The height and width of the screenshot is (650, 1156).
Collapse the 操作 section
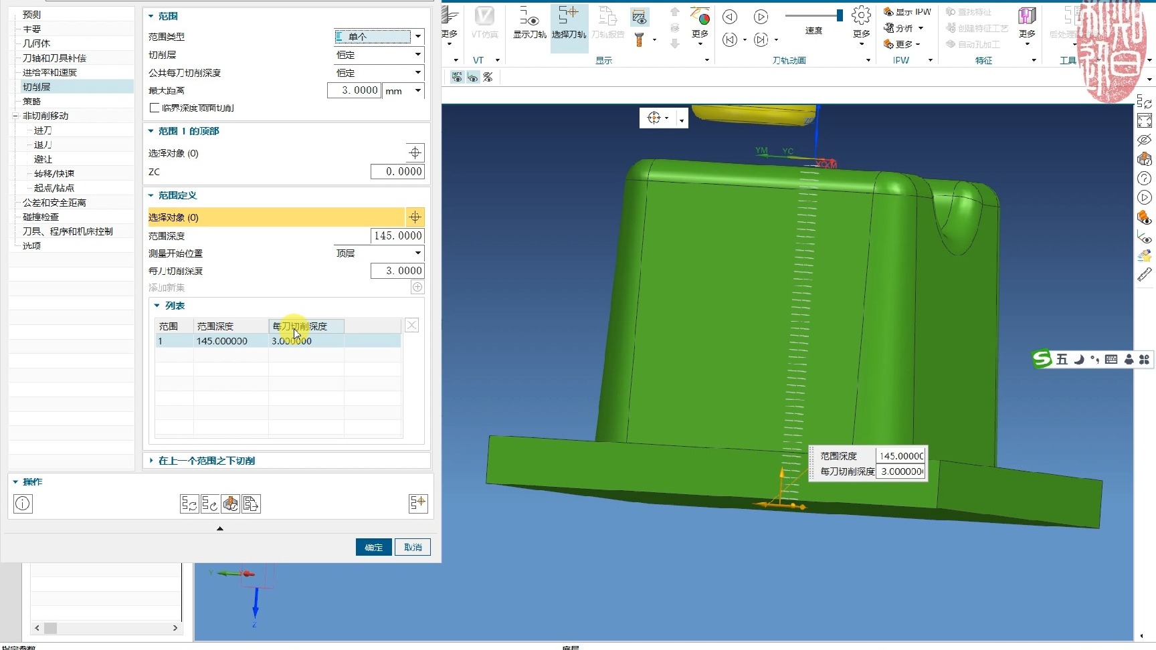coord(15,481)
